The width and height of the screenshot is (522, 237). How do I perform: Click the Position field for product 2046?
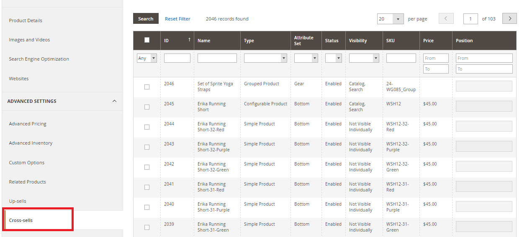click(x=484, y=86)
